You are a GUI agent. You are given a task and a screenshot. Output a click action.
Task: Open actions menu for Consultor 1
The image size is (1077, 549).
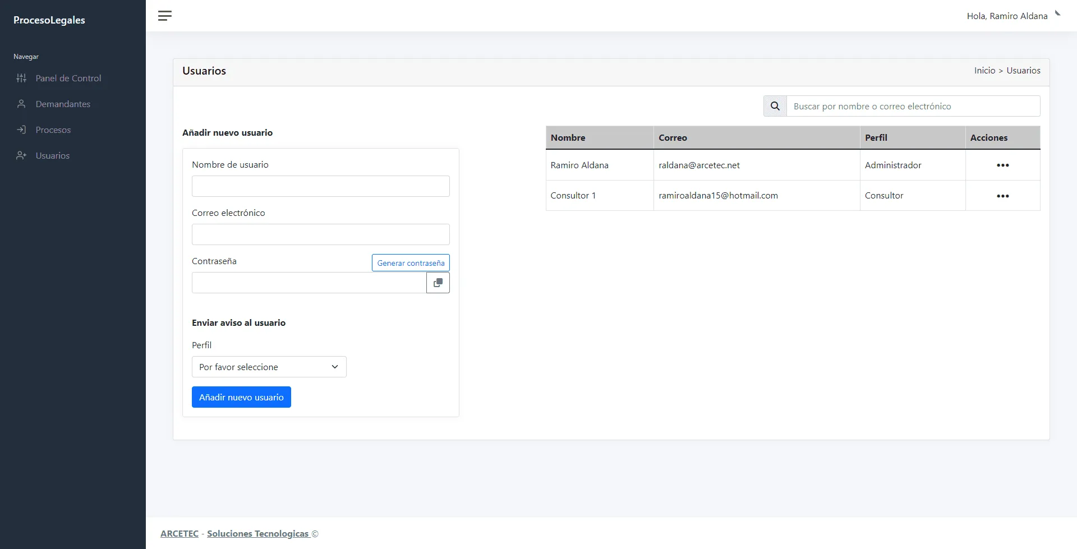point(1002,196)
